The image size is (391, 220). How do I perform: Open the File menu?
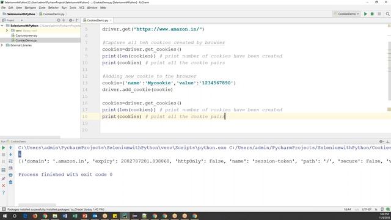(4, 8)
